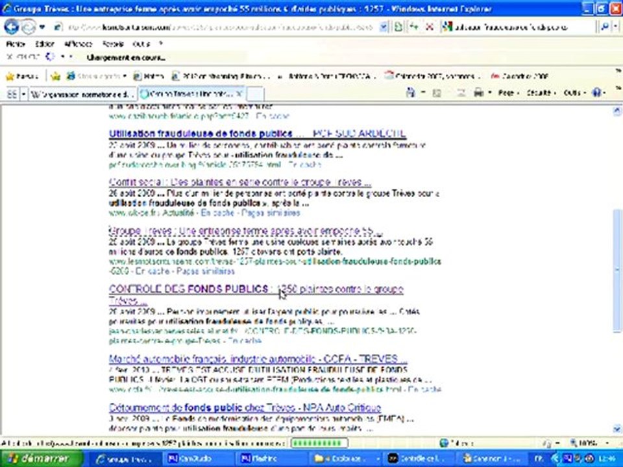Click the scroll up arrow of page scrollbar
The height and width of the screenshot is (467, 623).
point(617,111)
